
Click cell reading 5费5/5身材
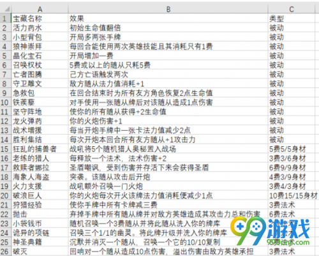(x=292, y=149)
